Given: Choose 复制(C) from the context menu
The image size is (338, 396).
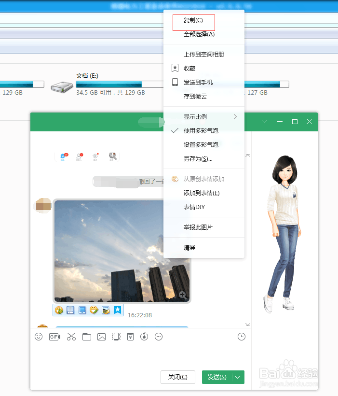Looking at the screenshot, I should pos(204,20).
